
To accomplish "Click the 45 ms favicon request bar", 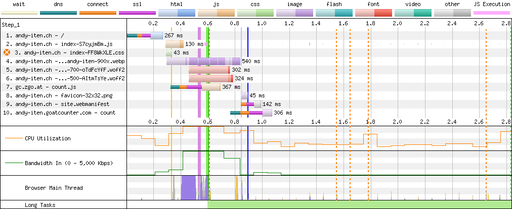I will click(244, 95).
